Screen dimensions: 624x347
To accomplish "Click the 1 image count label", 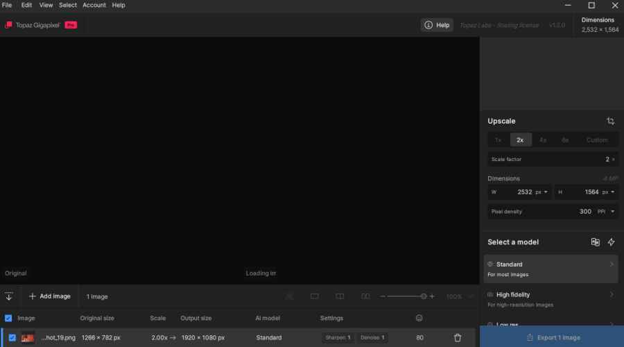I will coord(97,296).
